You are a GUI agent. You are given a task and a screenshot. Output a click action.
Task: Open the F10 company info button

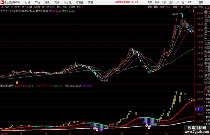(181, 7)
